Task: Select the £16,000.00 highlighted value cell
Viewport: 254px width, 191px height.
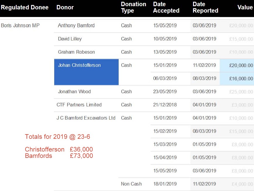Action: (x=237, y=79)
